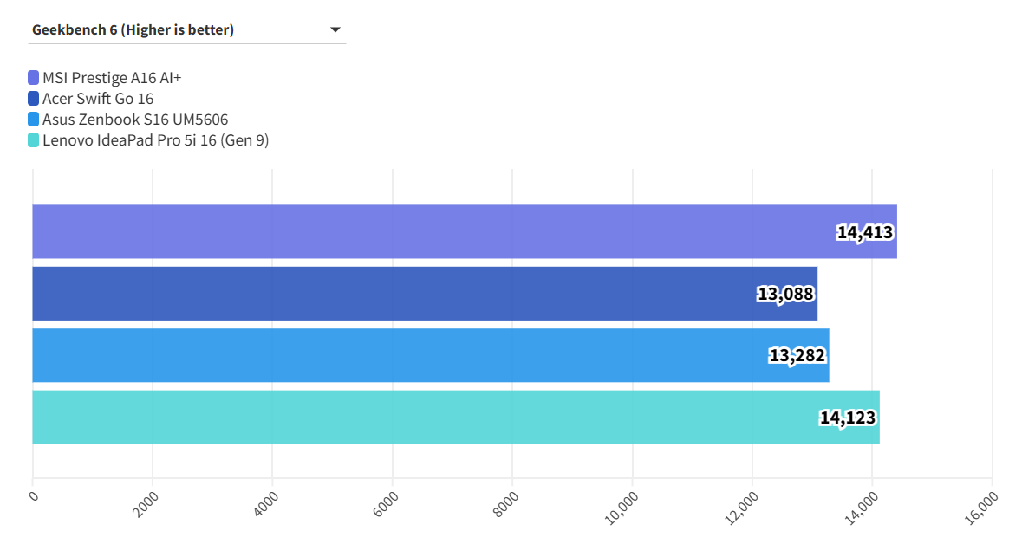This screenshot has height=544, width=1022.
Task: Click the 8000 axis tick label
Action: click(x=507, y=504)
